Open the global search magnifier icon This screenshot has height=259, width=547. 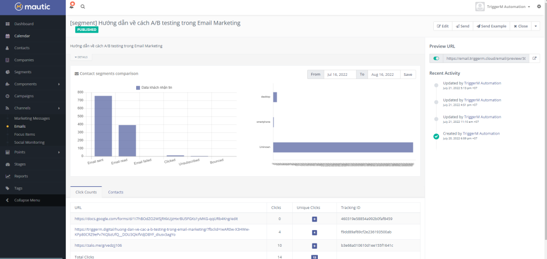[x=83, y=6]
